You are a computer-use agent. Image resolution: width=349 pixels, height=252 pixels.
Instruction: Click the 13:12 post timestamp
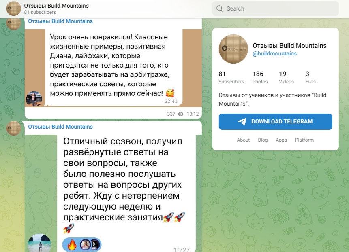point(193,114)
